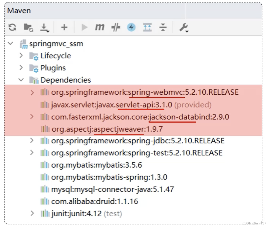Screen dimensions: 270x227
Task: Select javax.servlet:javax.servlet-api:3.1.0 dependency
Action: pyautogui.click(x=131, y=105)
